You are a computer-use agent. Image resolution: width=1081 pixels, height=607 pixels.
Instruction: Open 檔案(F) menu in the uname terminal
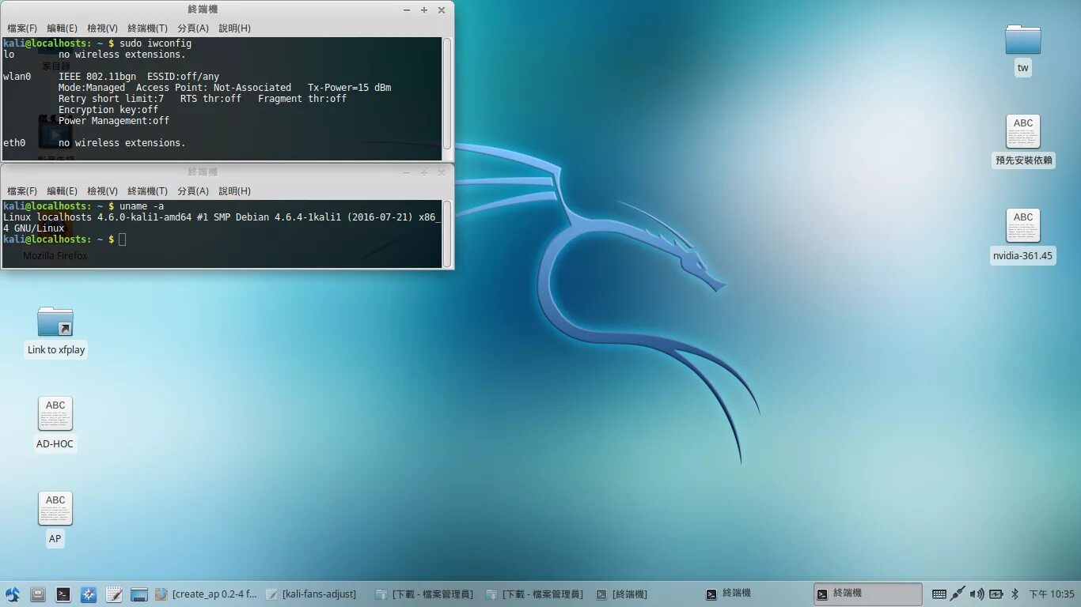(x=22, y=190)
